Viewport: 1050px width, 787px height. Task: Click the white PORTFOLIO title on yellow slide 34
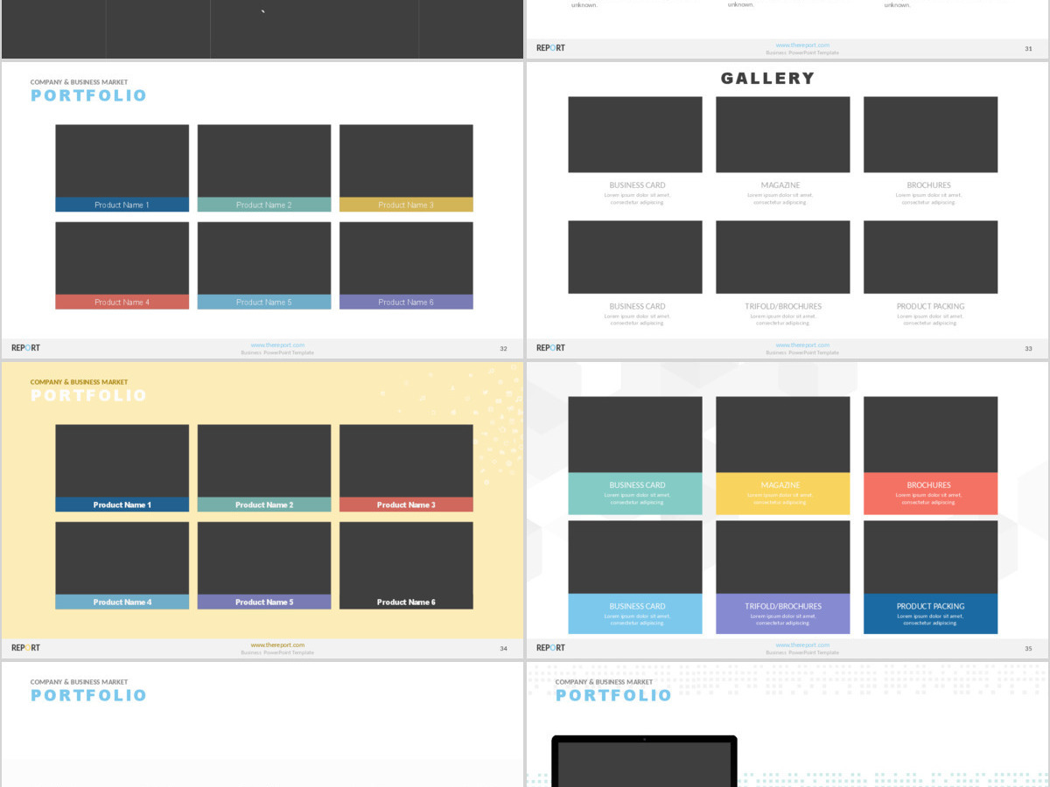(88, 395)
